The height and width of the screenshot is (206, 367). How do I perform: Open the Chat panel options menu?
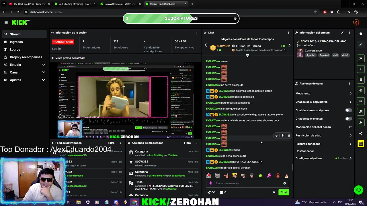pyautogui.click(x=288, y=33)
